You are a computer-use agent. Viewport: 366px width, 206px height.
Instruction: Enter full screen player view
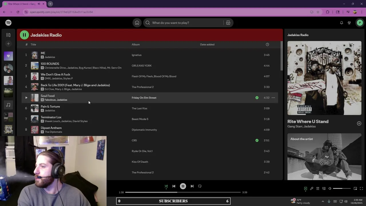361,189
